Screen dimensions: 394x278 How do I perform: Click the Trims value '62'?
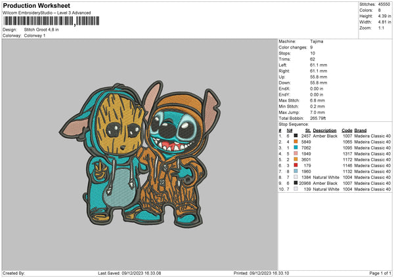[x=313, y=59]
